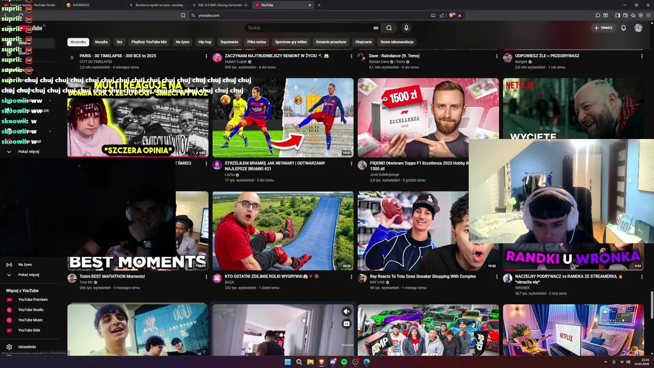Open video title Tota's BEST MAFIATHON Moments
This screenshot has height=368, width=654.
[x=112, y=277]
